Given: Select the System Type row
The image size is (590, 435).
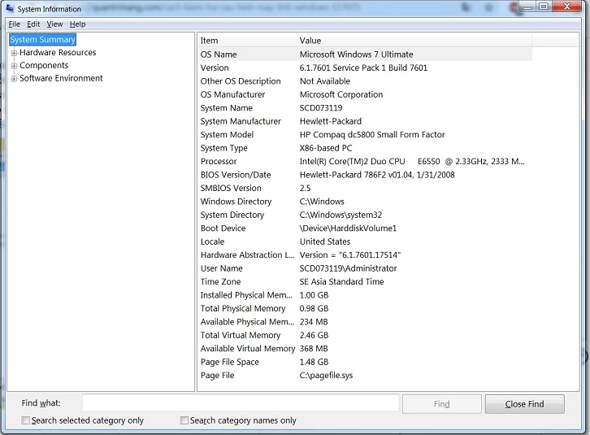Looking at the screenshot, I should 365,148.
